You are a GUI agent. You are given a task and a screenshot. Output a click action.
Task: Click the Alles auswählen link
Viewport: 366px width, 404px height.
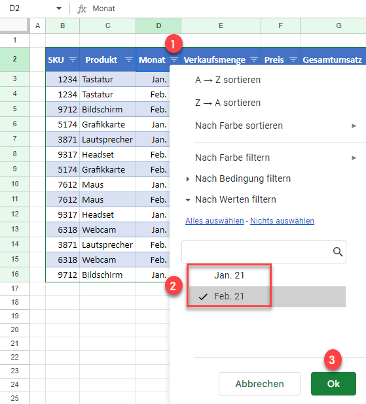click(215, 221)
